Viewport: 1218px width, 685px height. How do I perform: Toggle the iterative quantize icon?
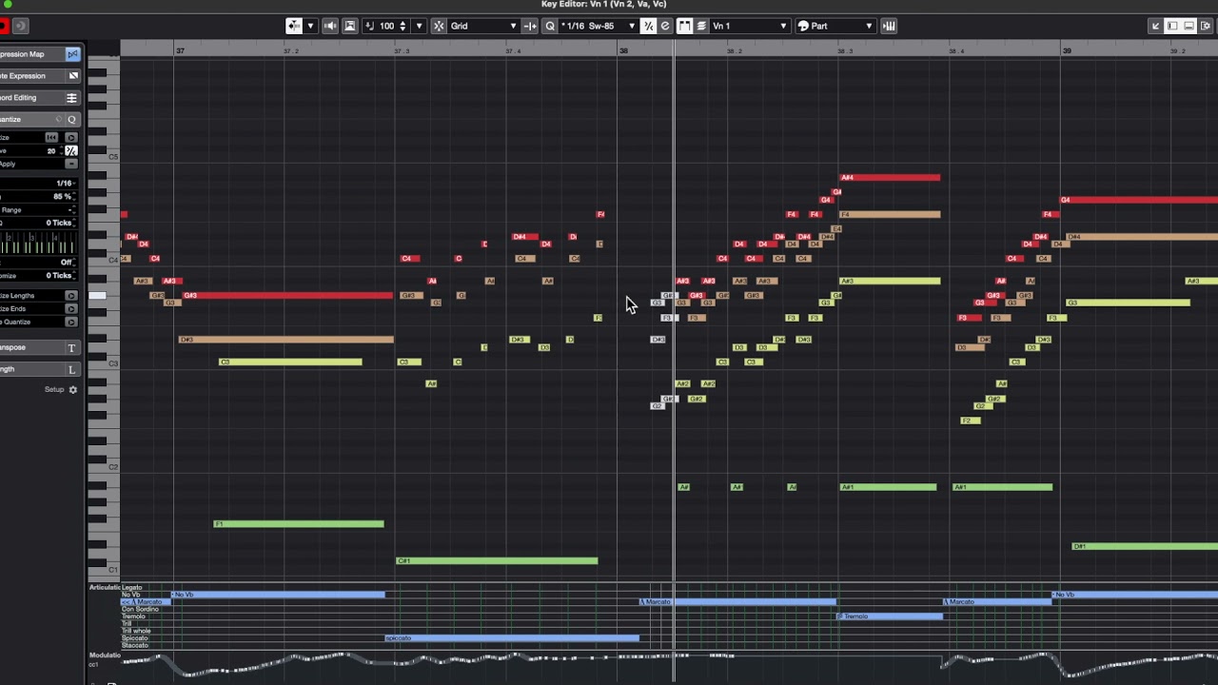[649, 26]
